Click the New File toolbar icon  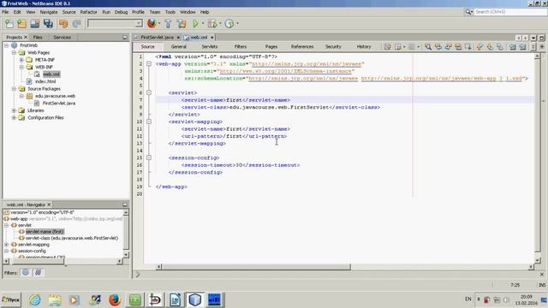pos(9,24)
